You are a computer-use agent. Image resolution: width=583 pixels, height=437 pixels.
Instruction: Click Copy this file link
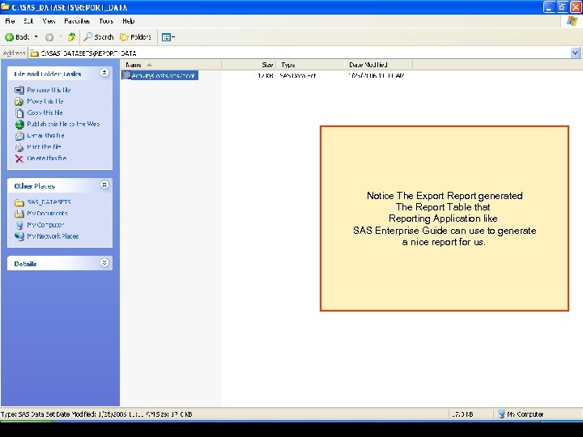click(x=45, y=112)
